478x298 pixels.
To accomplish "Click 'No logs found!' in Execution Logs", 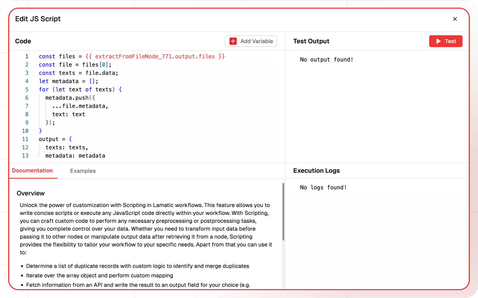I will [323, 188].
